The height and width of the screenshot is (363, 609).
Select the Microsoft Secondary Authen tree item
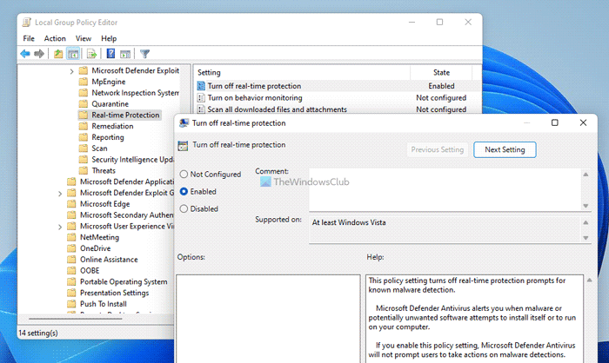(127, 214)
